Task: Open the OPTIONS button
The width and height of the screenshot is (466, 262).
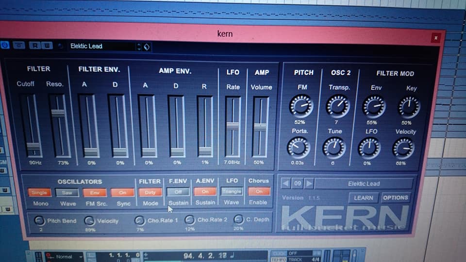Action: point(395,197)
